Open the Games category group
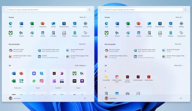The height and width of the screenshot is (111, 192). point(78,77)
